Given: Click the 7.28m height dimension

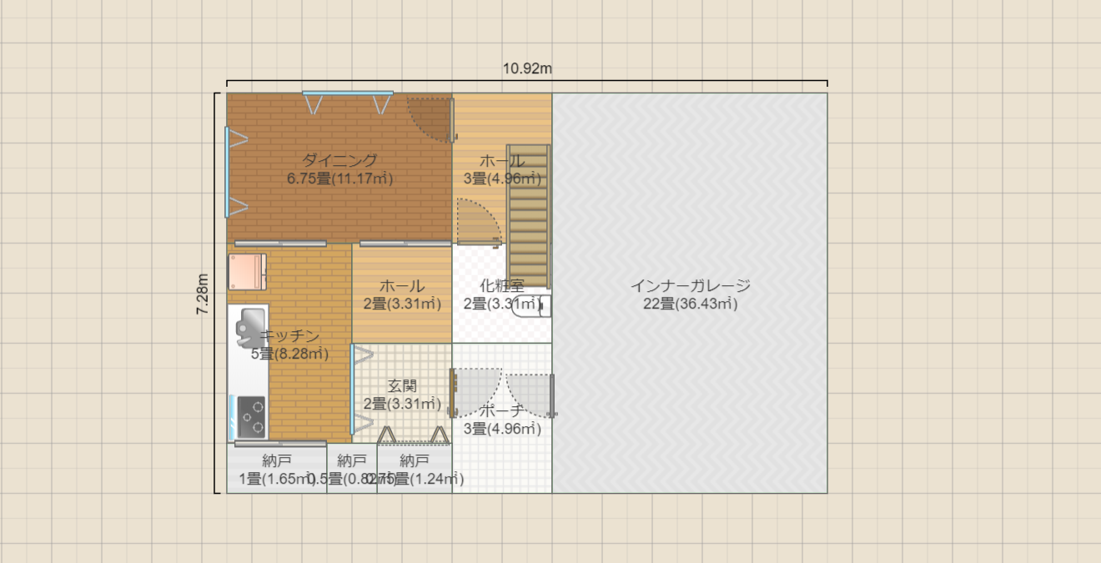Looking at the screenshot, I should tap(203, 294).
